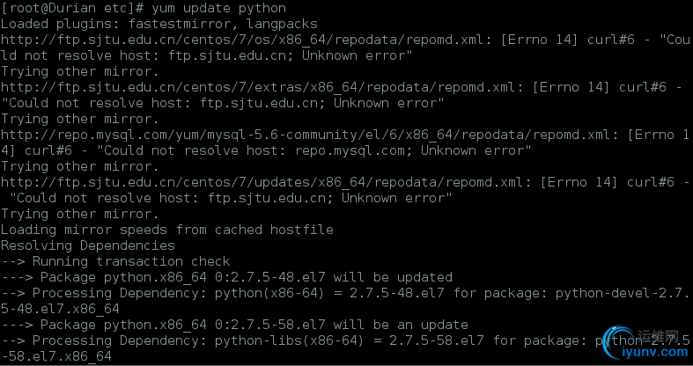Click the iyunv.com watermark text
The width and height of the screenshot is (693, 366).
pyautogui.click(x=655, y=352)
